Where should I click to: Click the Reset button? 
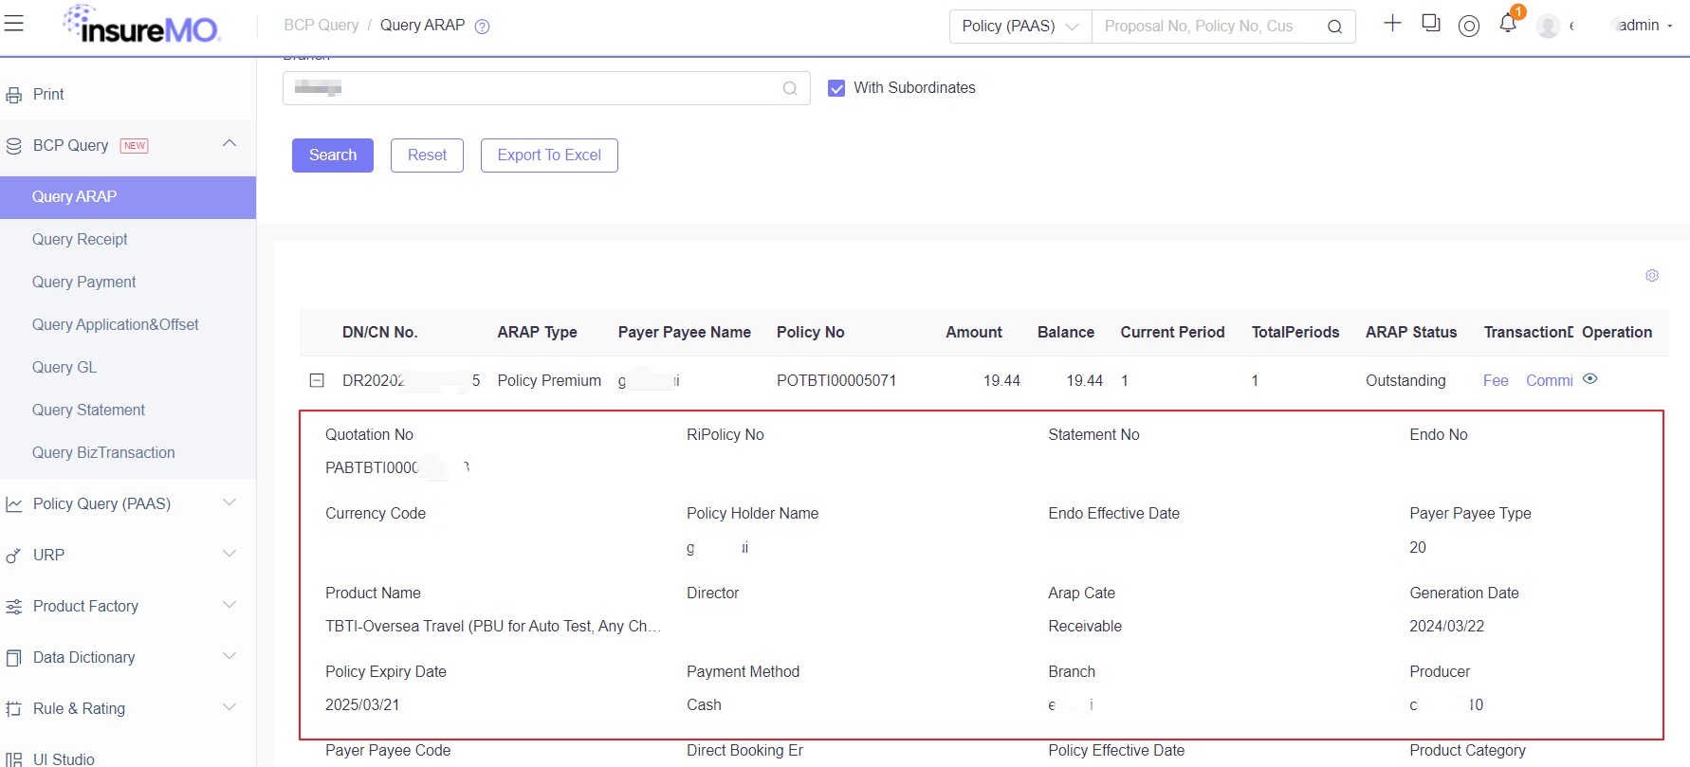427,155
